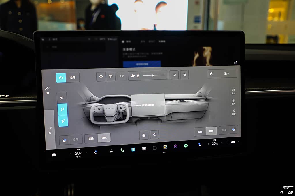The height and width of the screenshot is (196, 295).
Task: Open Spotify from the bottom dock
Action: pos(186,146)
